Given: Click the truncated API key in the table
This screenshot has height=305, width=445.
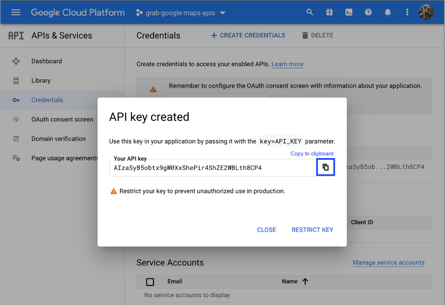Looking at the screenshot, I should 385,167.
